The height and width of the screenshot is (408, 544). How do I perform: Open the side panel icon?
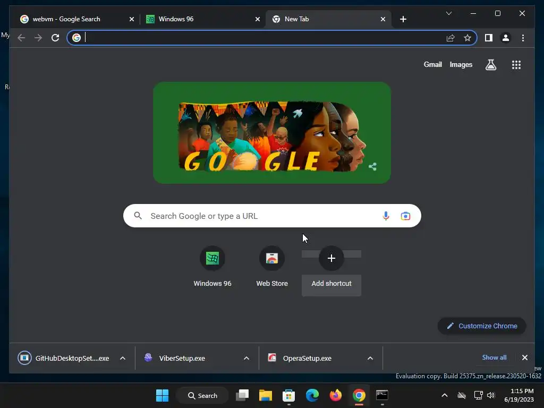click(x=489, y=38)
